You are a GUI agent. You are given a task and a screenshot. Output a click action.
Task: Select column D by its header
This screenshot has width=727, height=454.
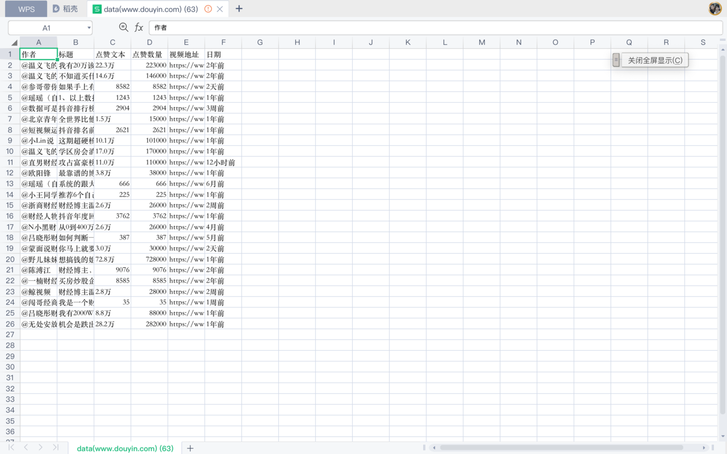click(149, 43)
